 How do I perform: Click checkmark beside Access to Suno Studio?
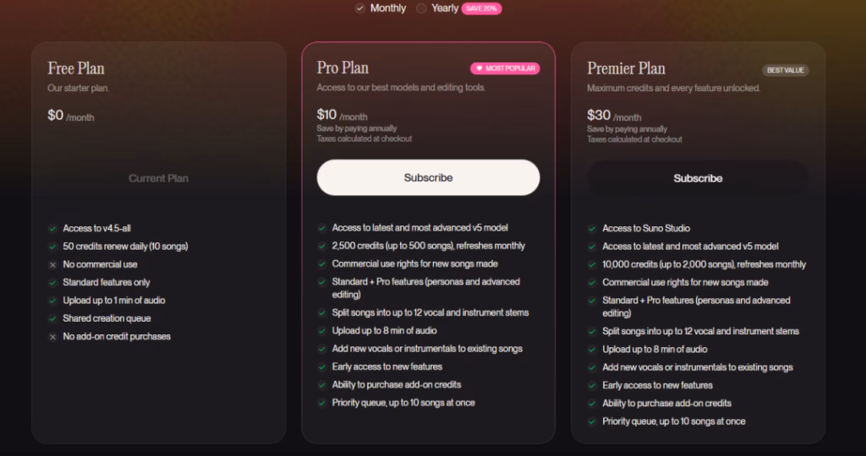[592, 228]
